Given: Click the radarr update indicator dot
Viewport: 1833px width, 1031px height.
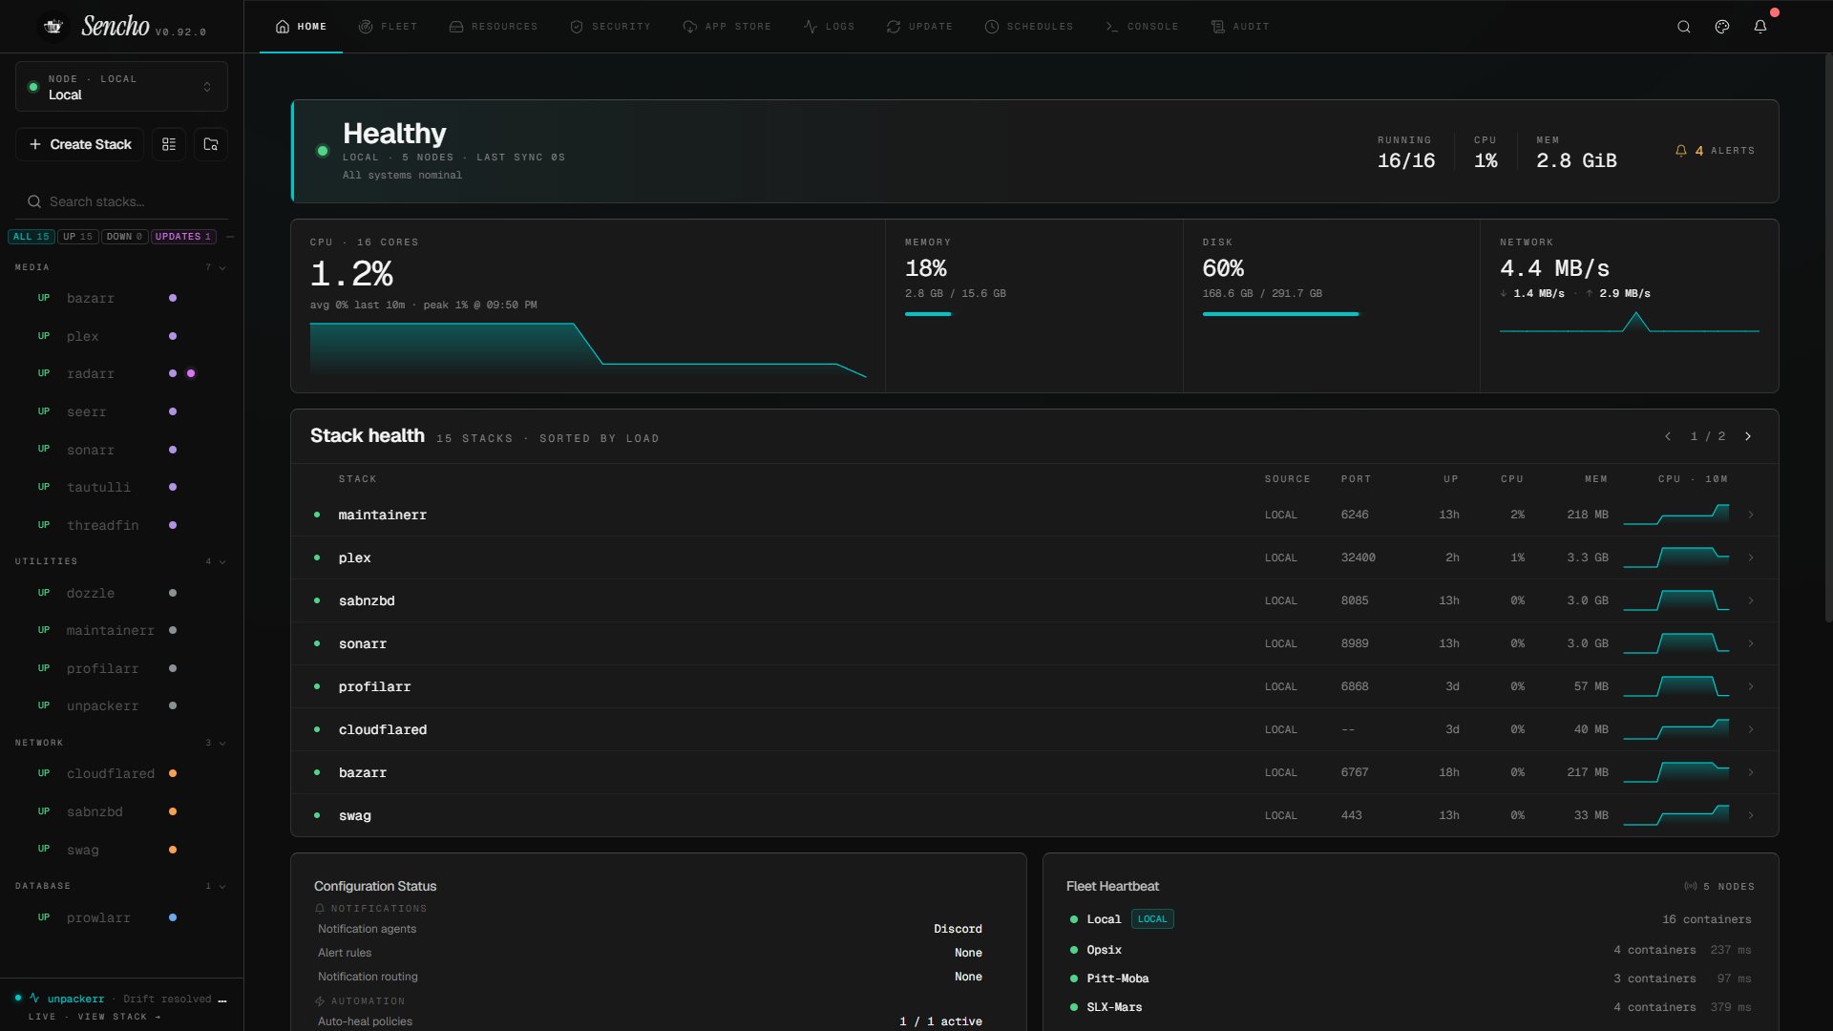Looking at the screenshot, I should tap(191, 373).
